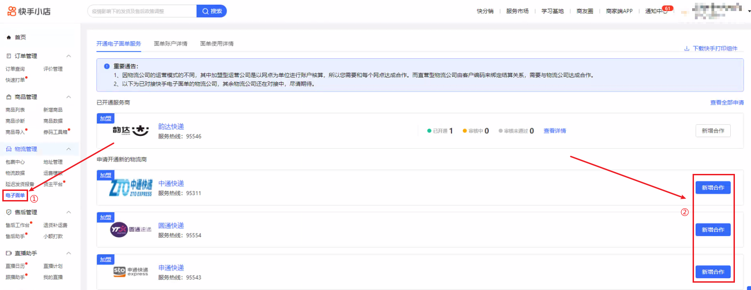Screen dimensions: 751x290
Task: Open 订单查询 in sidebar
Action: (15, 69)
